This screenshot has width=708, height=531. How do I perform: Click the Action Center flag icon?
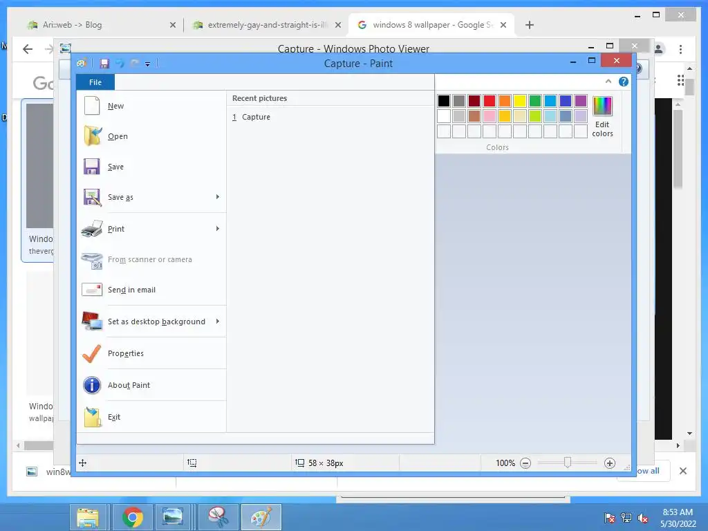click(x=610, y=518)
